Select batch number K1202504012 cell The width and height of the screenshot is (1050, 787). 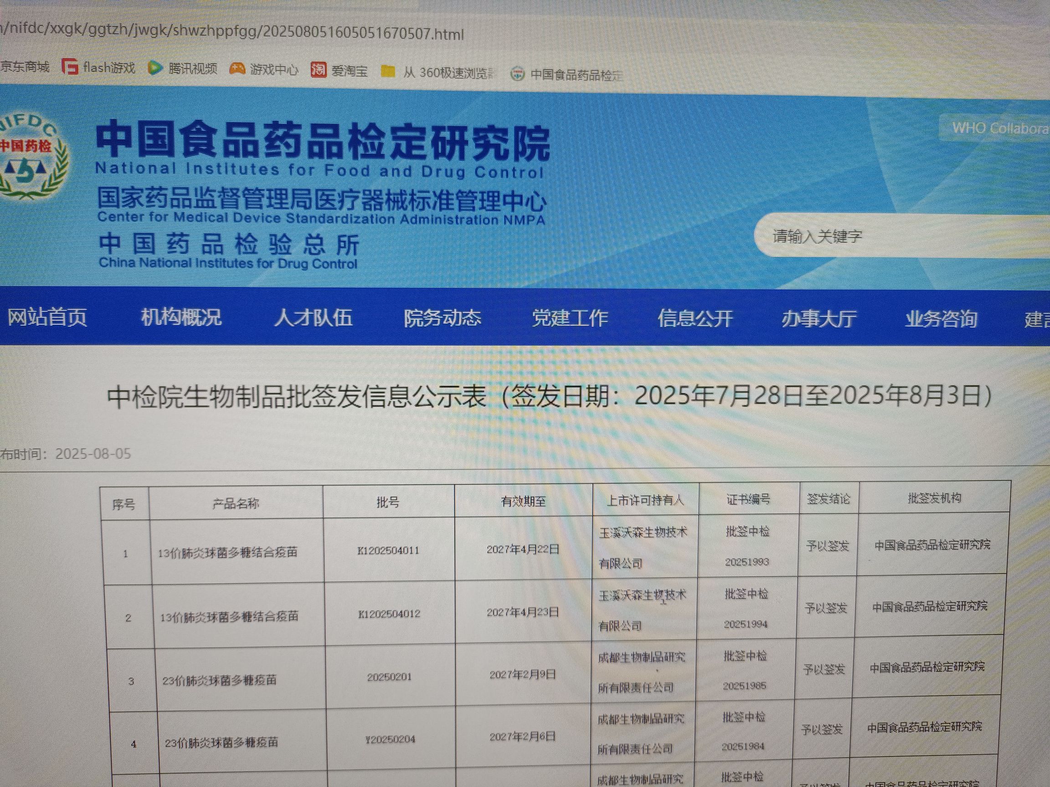pos(389,613)
